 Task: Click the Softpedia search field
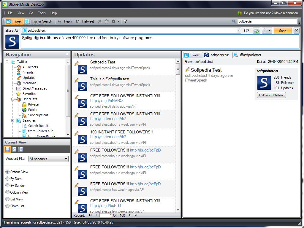pyautogui.click(x=267, y=21)
